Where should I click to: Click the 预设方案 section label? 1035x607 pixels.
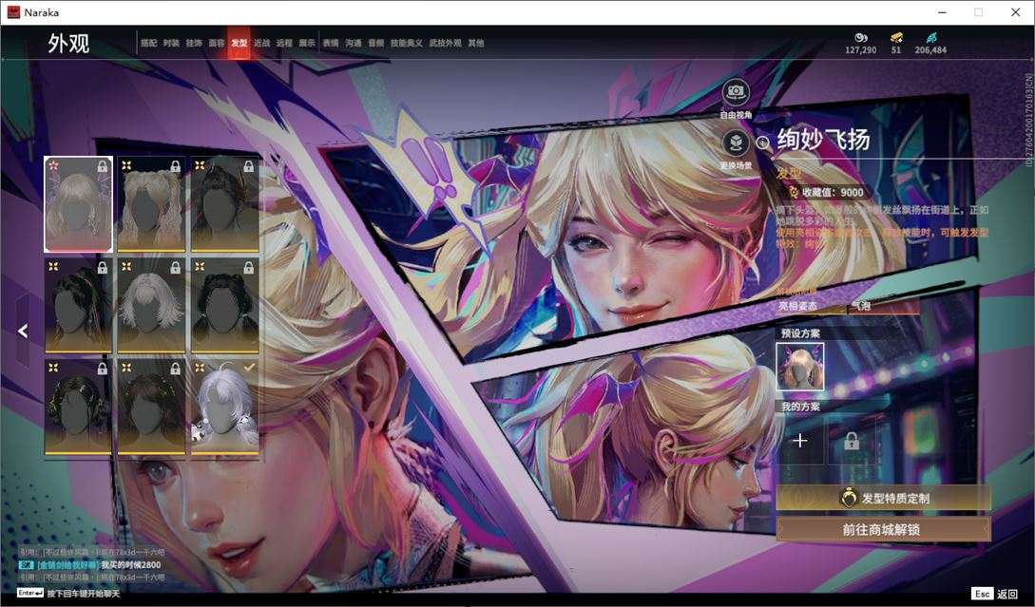(x=800, y=333)
